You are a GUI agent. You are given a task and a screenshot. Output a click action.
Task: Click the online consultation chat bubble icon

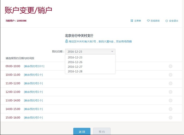(x=148, y=21)
